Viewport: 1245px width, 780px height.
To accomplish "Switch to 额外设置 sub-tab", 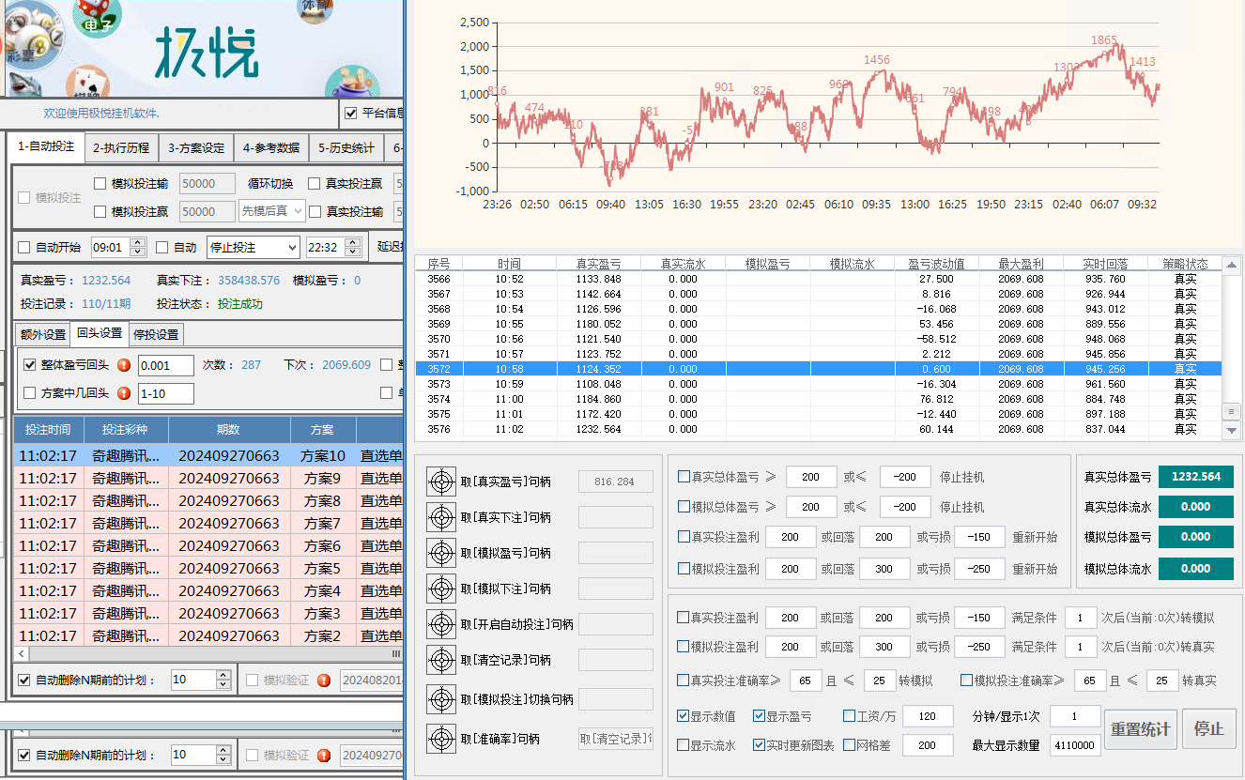I will click(43, 334).
